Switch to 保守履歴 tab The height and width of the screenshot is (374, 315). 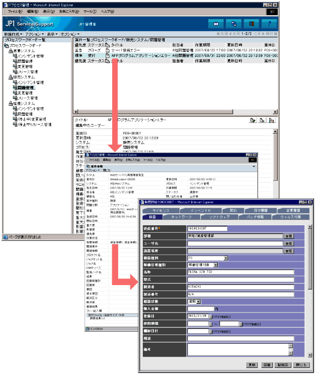coord(261,210)
